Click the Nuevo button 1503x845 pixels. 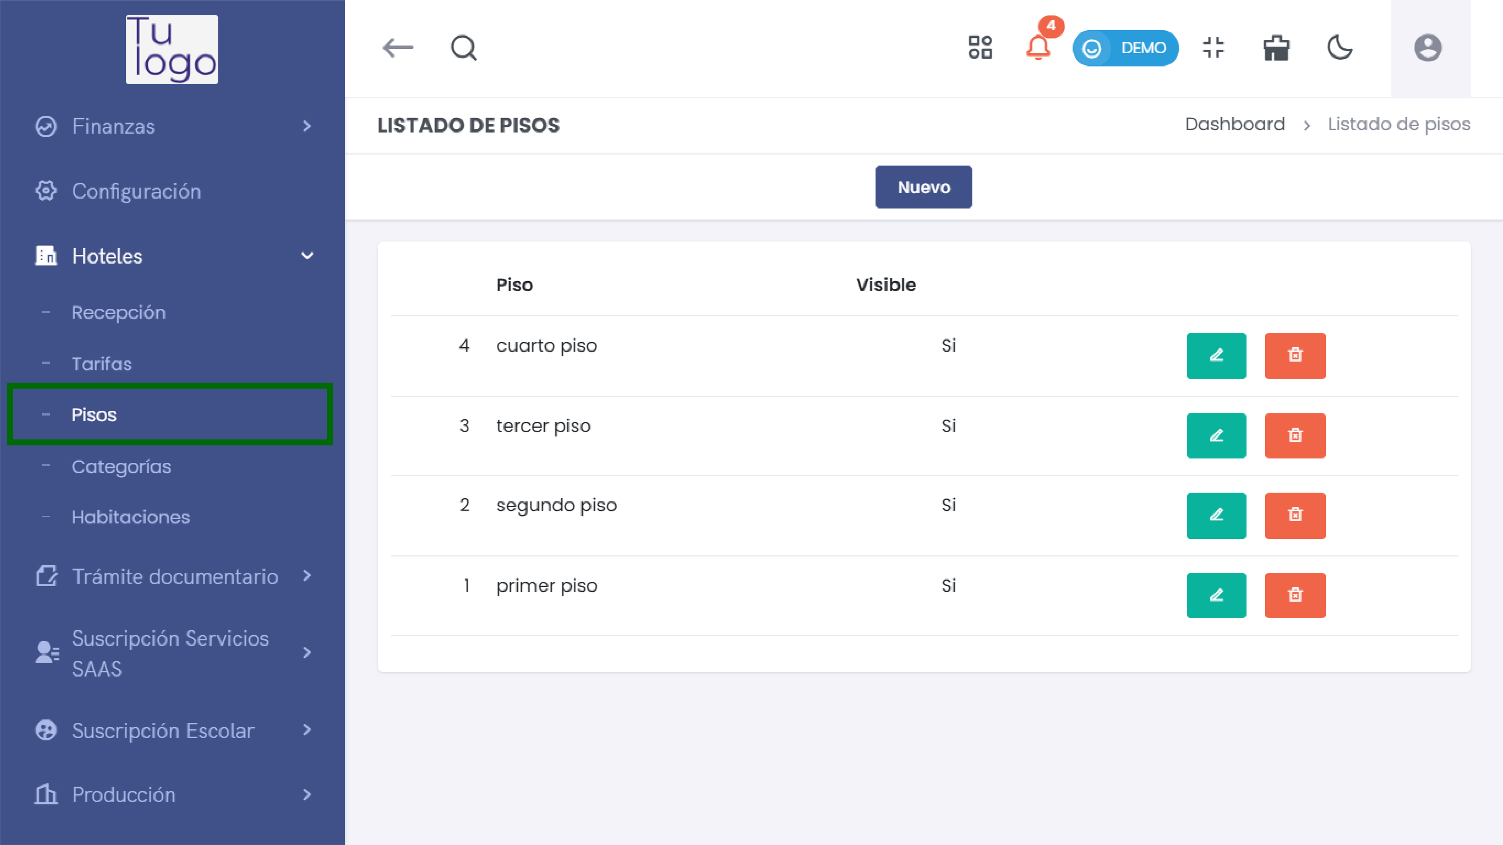pos(923,187)
